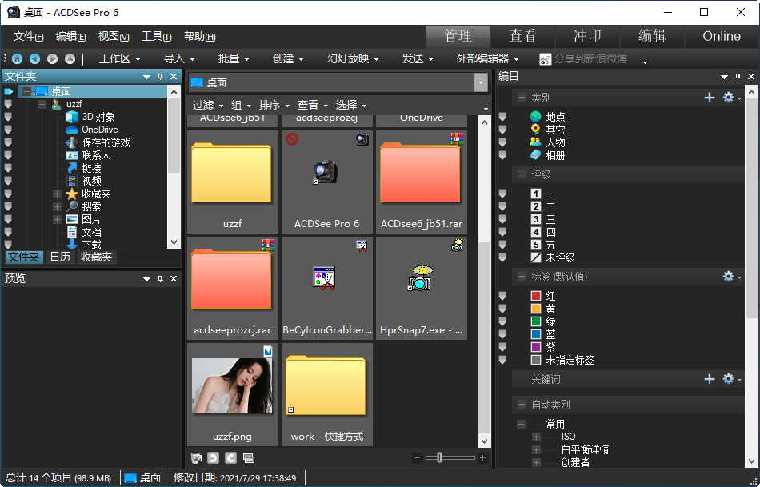Toggle easy-select marker beside 桌面 folder
The height and width of the screenshot is (487, 760).
click(9, 91)
